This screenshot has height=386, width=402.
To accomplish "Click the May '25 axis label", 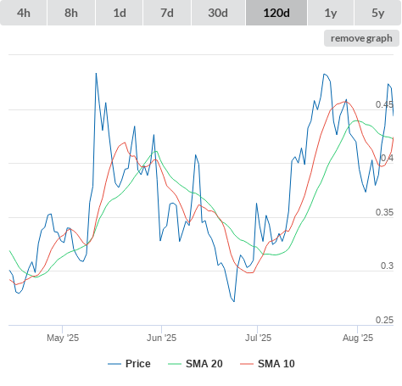I will [63, 338].
